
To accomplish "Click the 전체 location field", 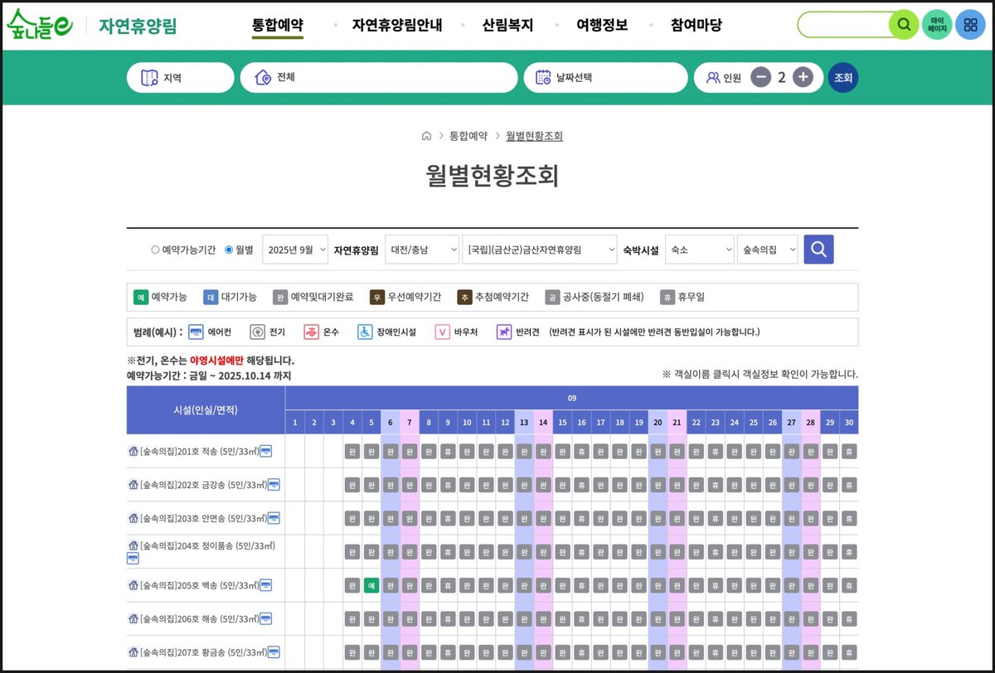I will [379, 78].
